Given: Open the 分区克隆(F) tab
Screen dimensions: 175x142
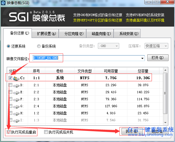Looking at the screenshot, I should tap(73, 34).
